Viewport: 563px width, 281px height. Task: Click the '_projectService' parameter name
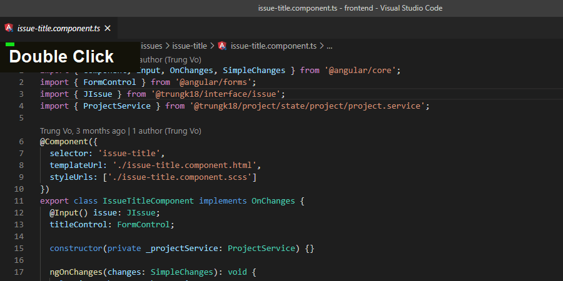pyautogui.click(x=182, y=248)
